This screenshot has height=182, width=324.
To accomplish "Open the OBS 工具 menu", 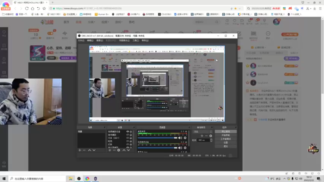I will click(x=136, y=40).
